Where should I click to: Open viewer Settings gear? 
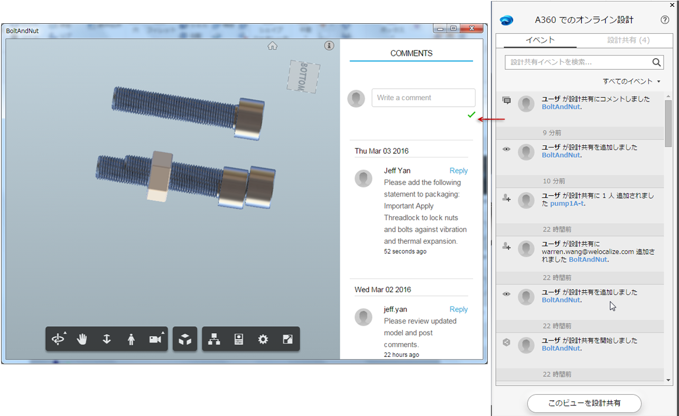point(263,339)
